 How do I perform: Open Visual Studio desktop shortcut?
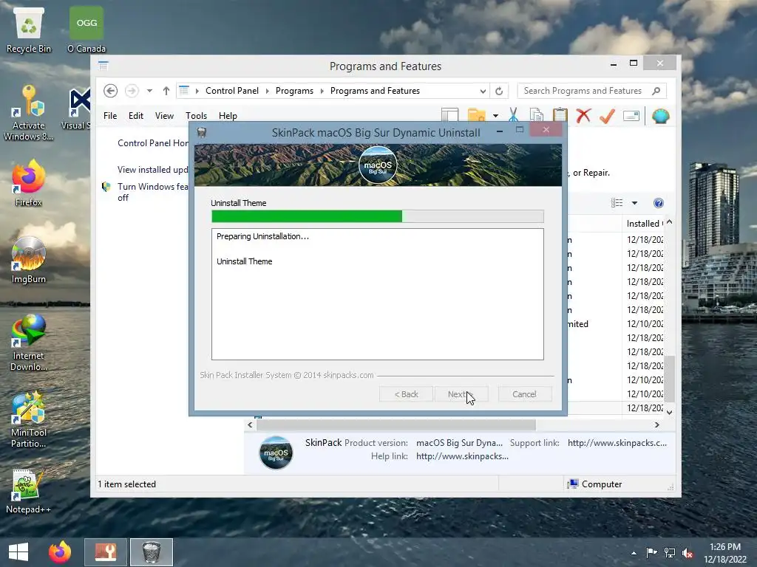click(x=78, y=109)
